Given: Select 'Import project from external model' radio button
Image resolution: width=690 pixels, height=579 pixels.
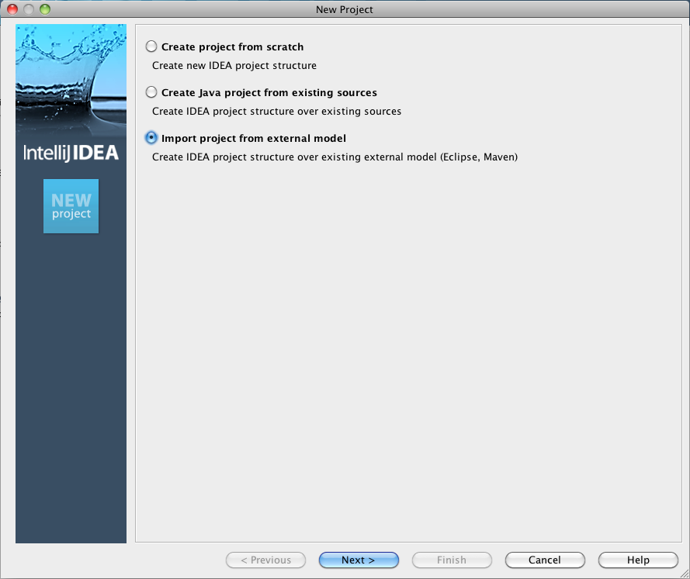Looking at the screenshot, I should [151, 138].
